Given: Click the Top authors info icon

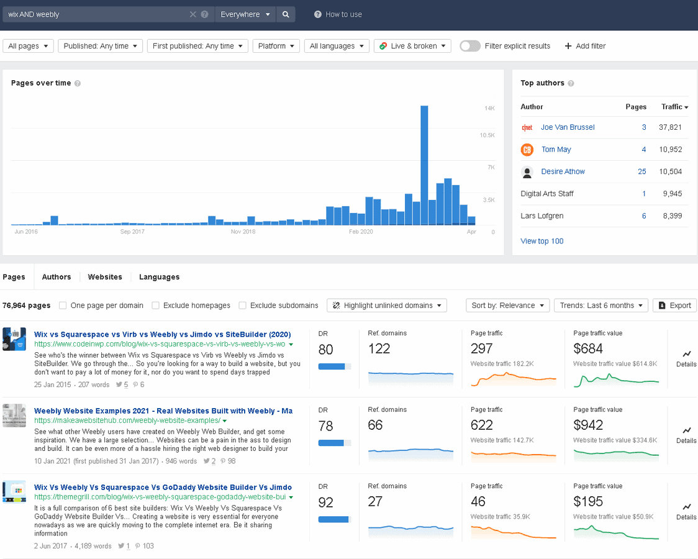Looking at the screenshot, I should (x=571, y=83).
